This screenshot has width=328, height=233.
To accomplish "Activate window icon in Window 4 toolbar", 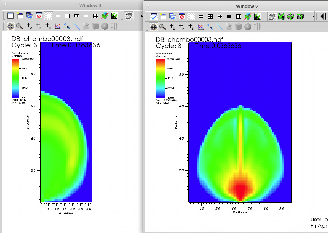I will (10, 16).
